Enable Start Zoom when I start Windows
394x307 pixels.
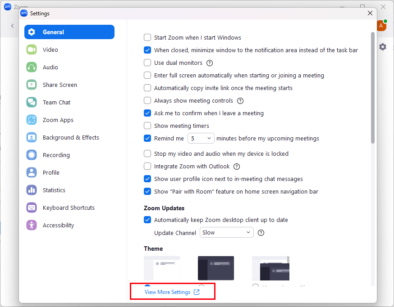point(147,38)
